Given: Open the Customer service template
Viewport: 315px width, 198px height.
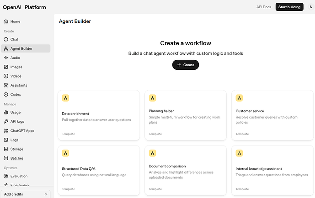Looking at the screenshot, I should tap(272, 115).
